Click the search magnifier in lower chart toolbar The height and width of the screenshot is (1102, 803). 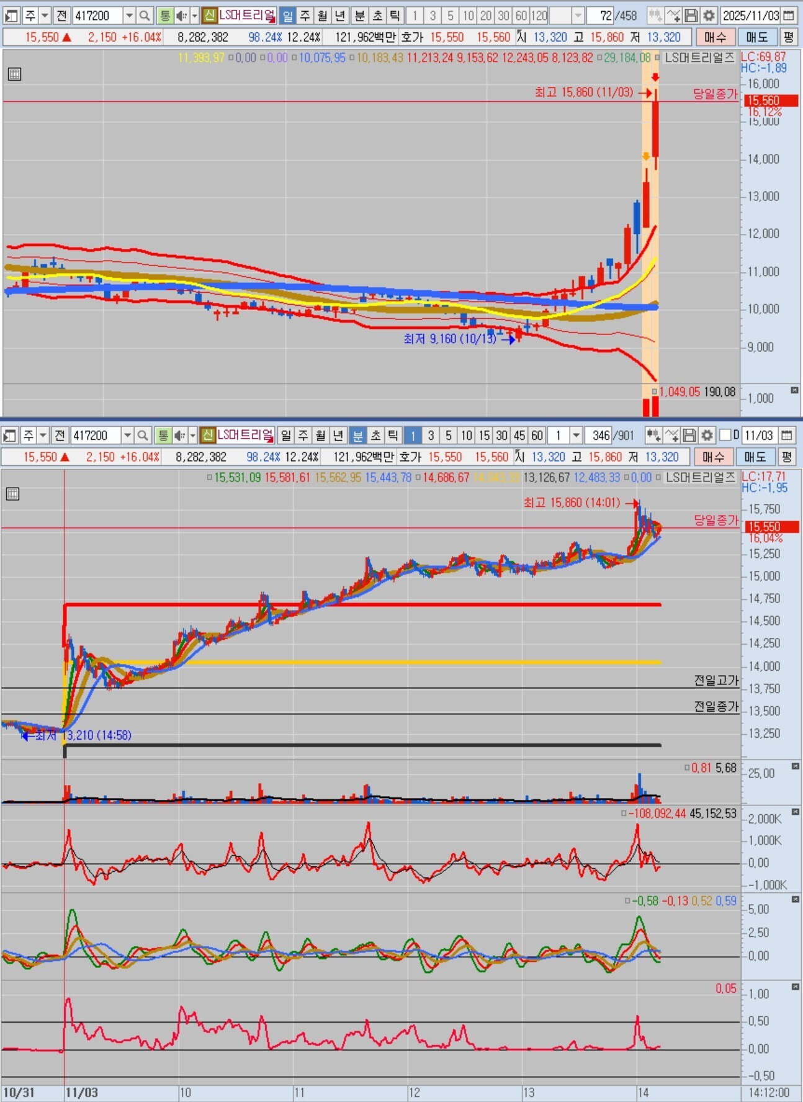tap(143, 436)
